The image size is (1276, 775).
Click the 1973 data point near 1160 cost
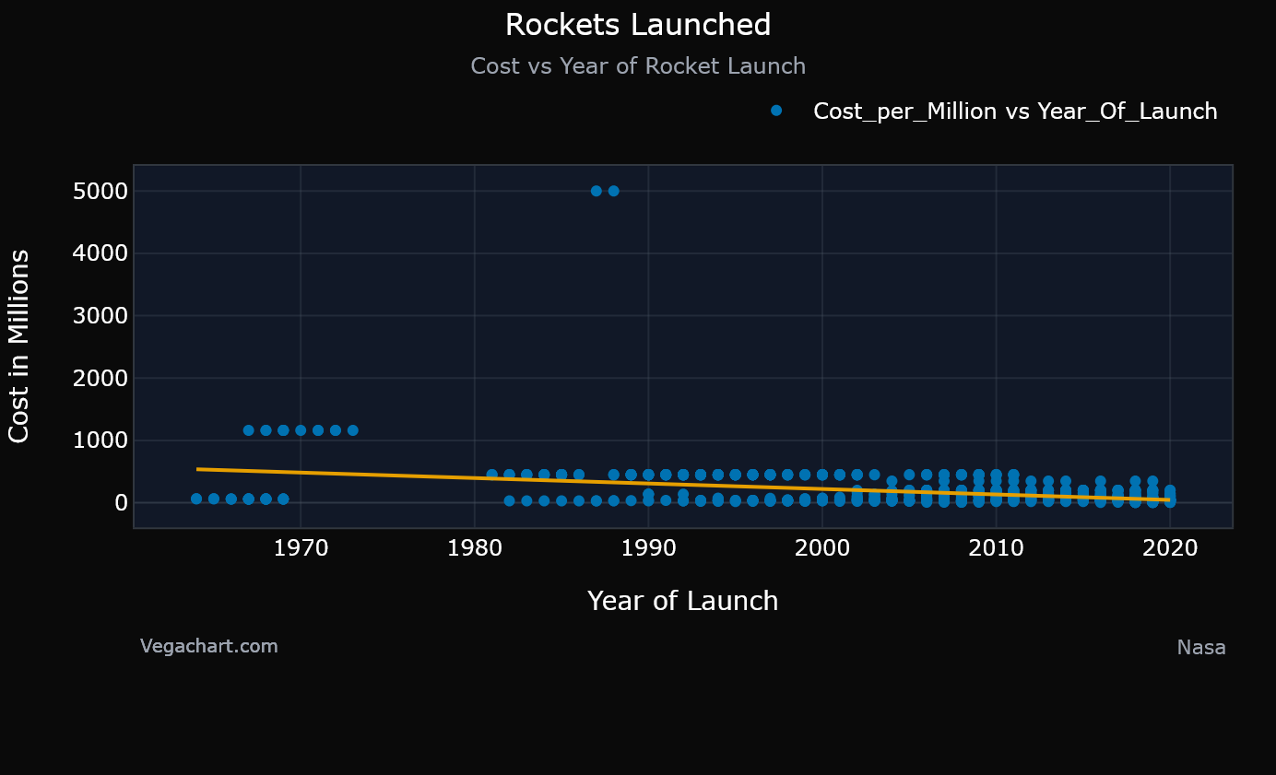click(352, 430)
